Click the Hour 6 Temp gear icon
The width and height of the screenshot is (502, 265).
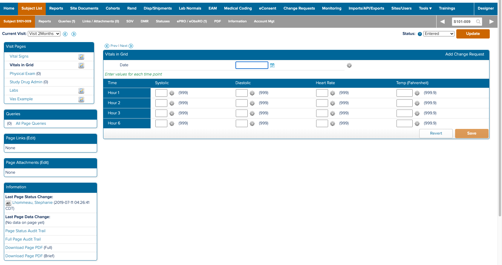pos(417,124)
